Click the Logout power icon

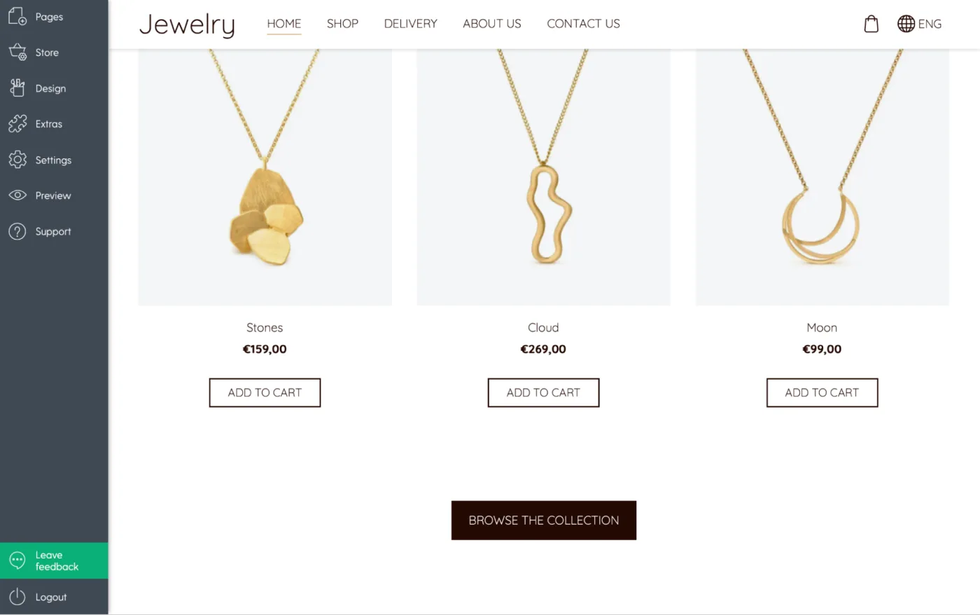(17, 597)
